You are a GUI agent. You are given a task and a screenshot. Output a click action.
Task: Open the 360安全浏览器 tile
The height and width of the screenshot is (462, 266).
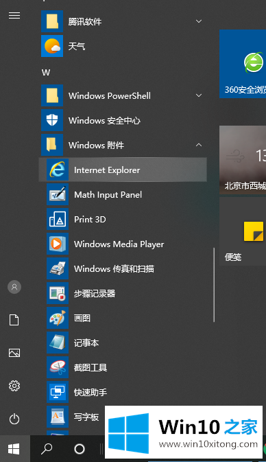(x=243, y=64)
